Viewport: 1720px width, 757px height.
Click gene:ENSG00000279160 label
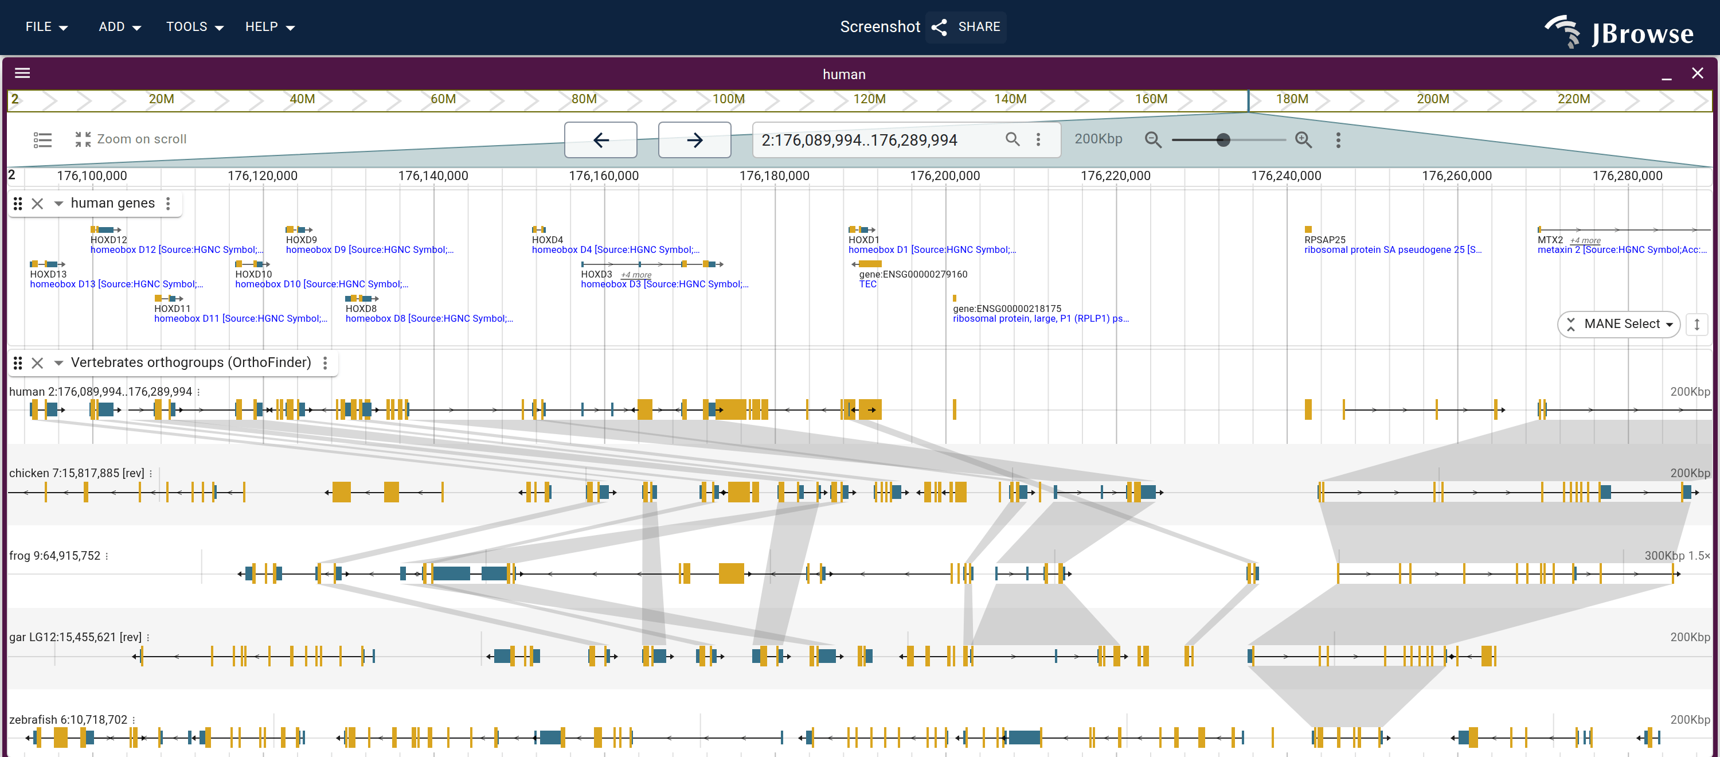913,275
